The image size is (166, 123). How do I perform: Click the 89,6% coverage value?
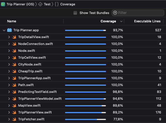click(x=118, y=105)
